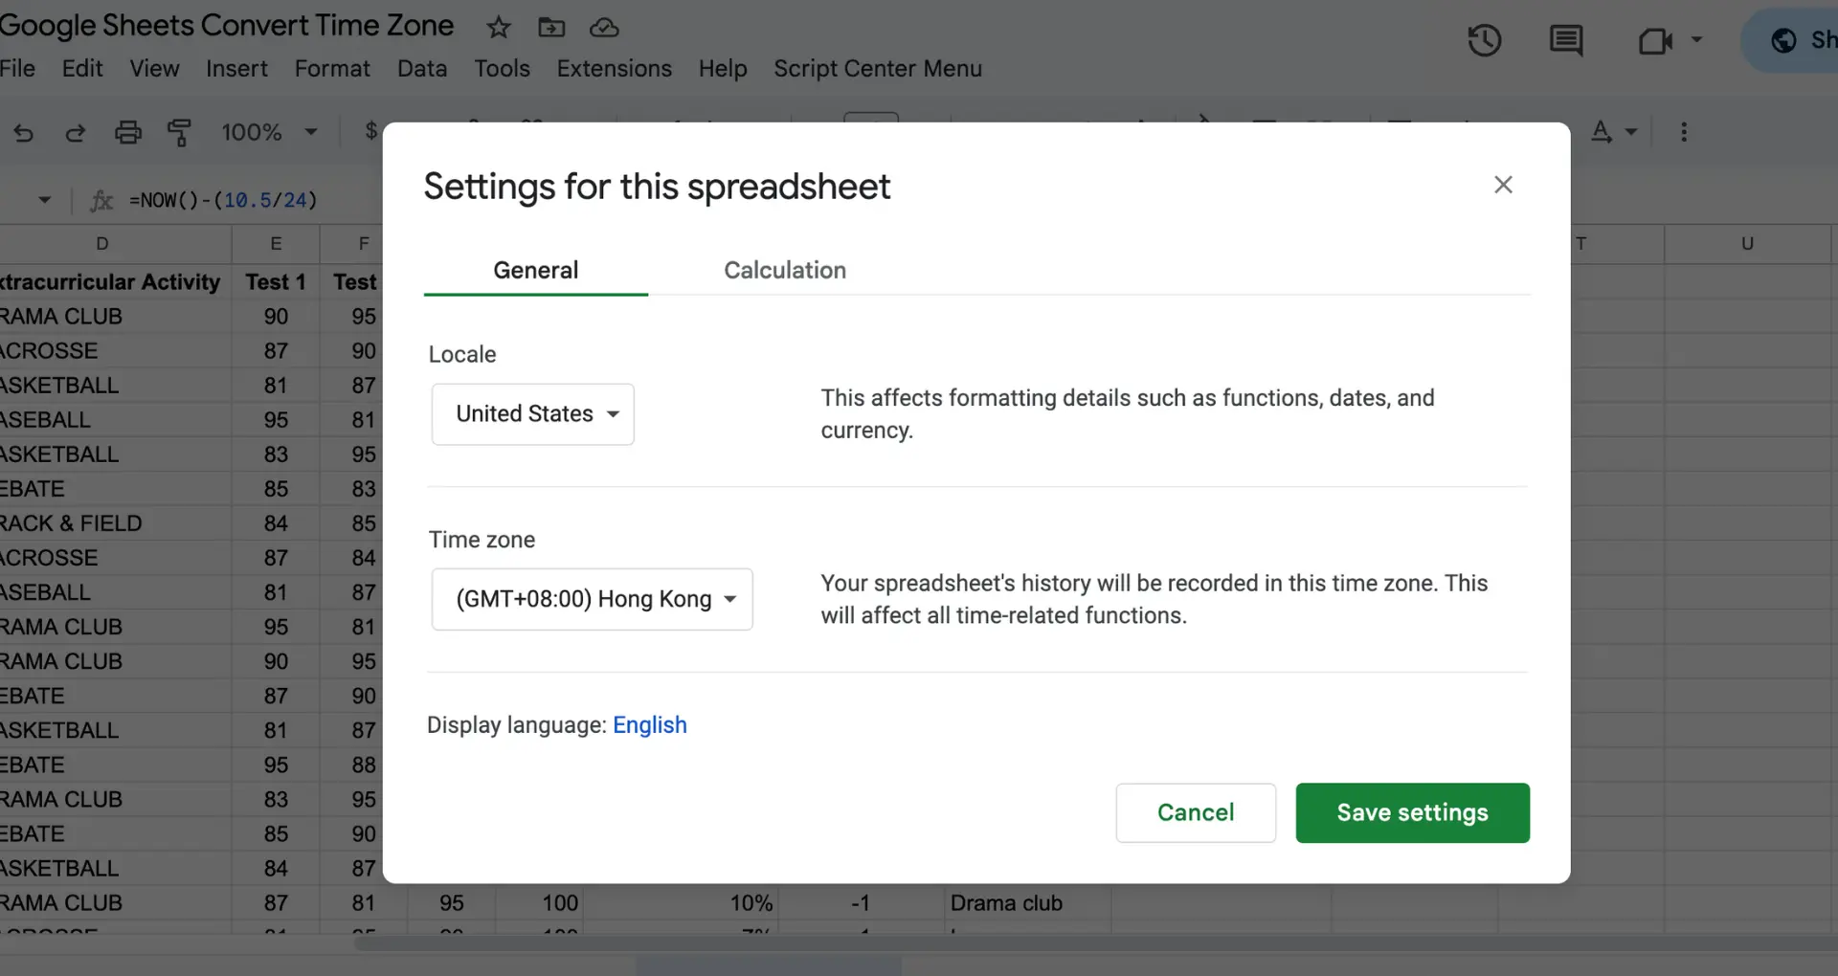Undo the last action
The width and height of the screenshot is (1838, 976).
[x=24, y=132]
